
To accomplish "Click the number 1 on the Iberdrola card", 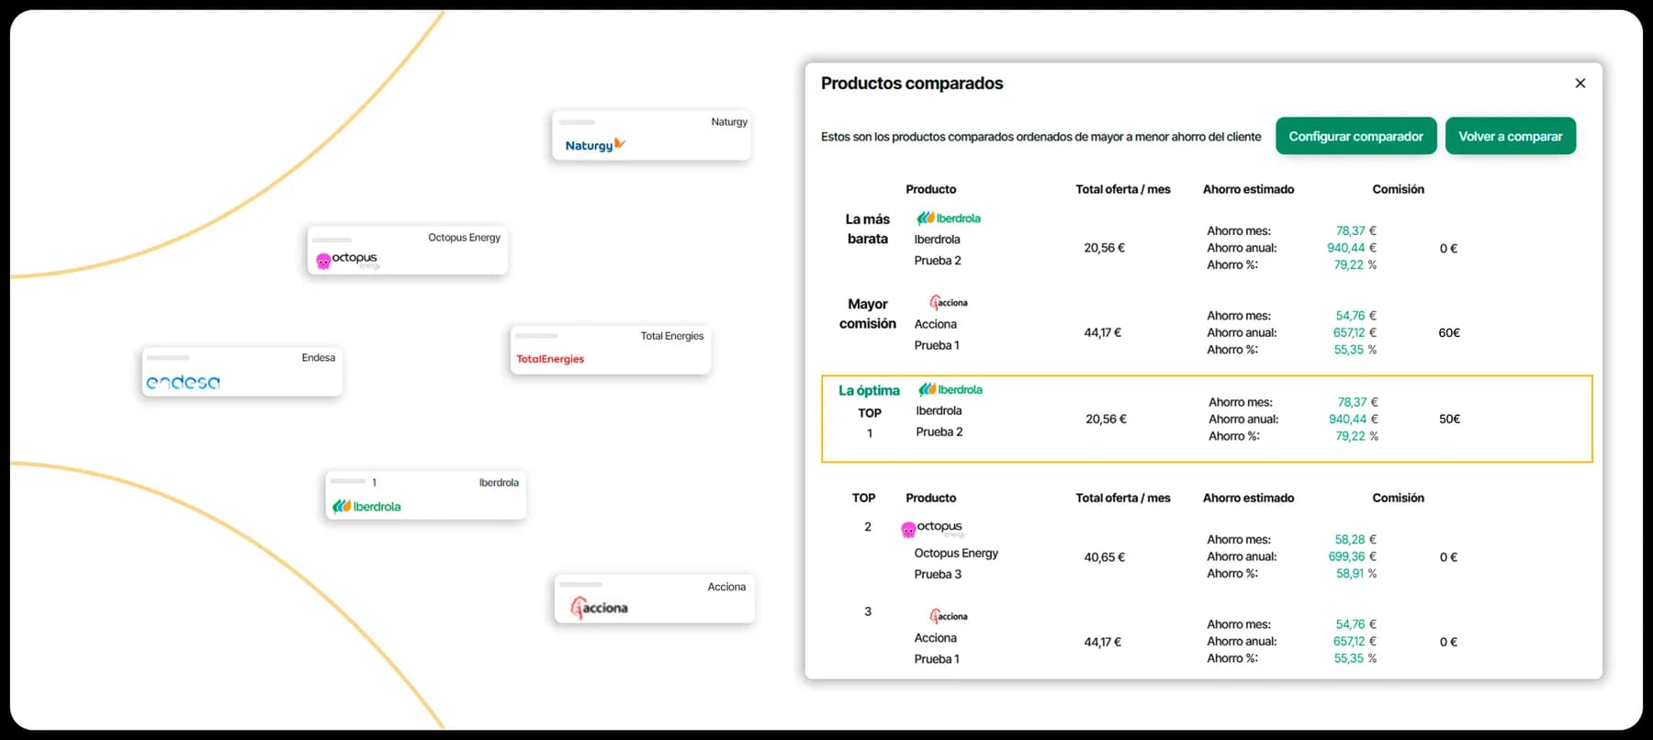I will click(x=374, y=482).
